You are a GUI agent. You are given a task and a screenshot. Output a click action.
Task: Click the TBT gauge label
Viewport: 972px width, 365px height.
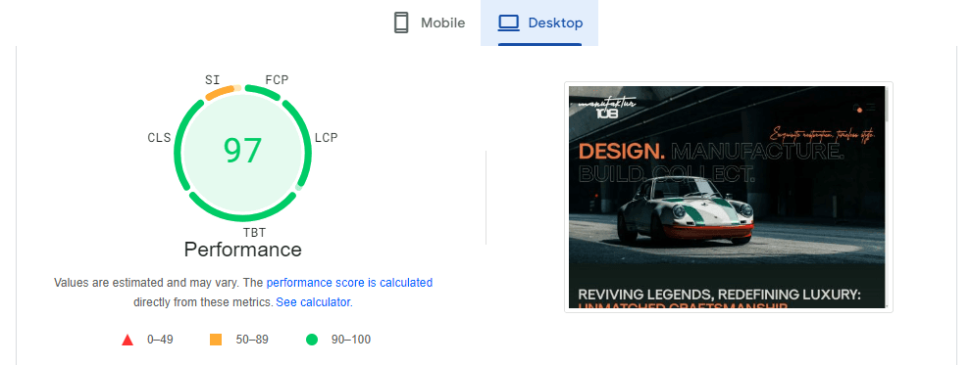[x=254, y=233]
